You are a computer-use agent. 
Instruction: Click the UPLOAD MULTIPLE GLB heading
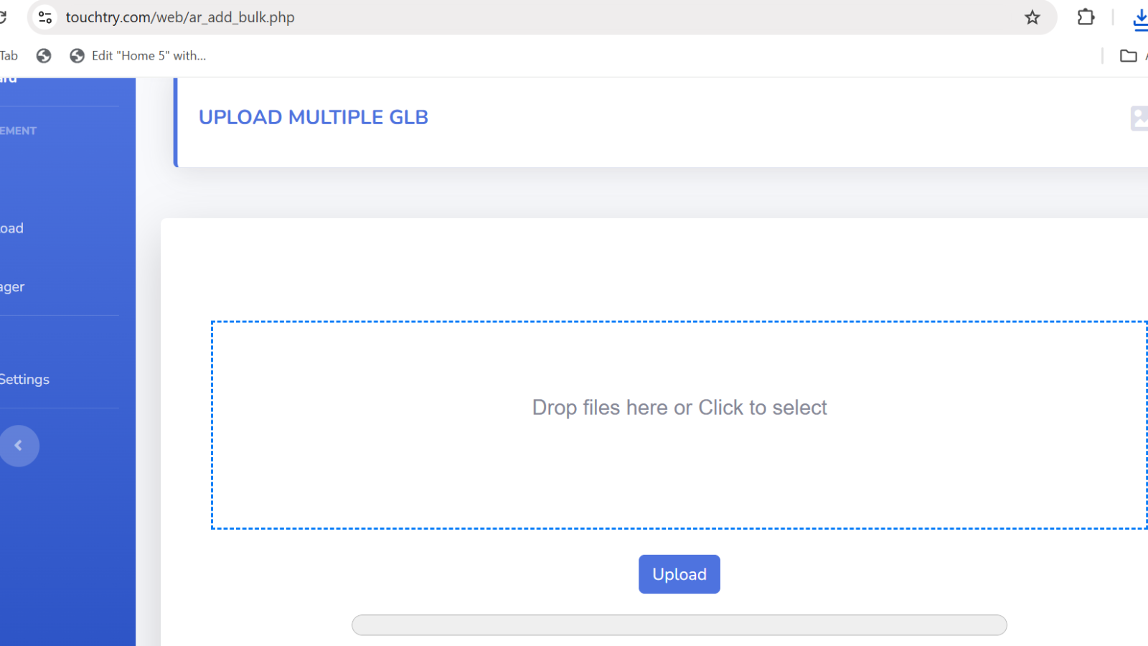pos(314,117)
